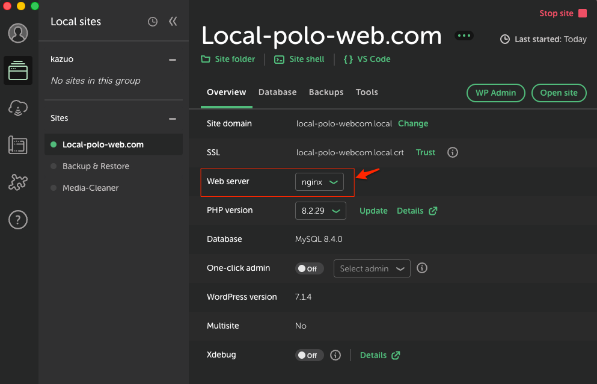Click the Stop site text

click(x=556, y=13)
